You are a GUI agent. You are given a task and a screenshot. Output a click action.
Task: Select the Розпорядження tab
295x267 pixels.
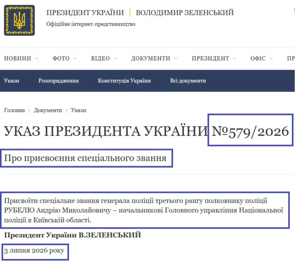[59, 81]
